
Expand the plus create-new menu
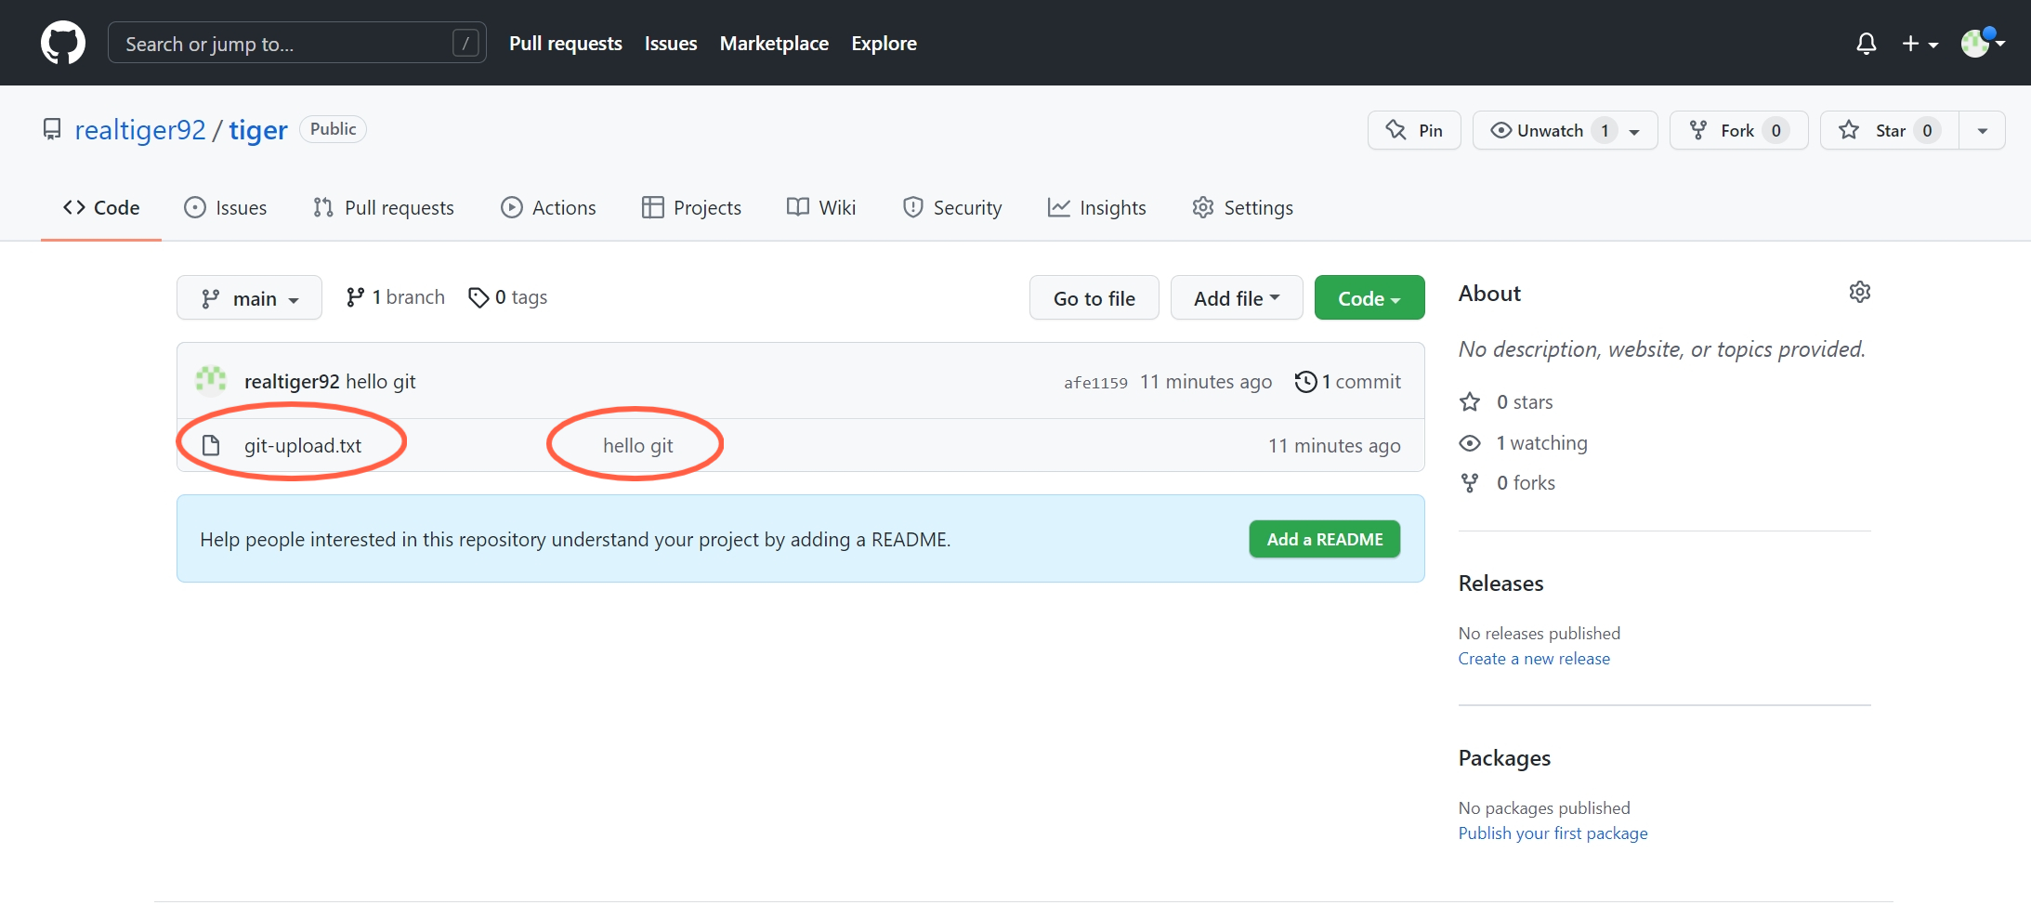pos(1920,43)
